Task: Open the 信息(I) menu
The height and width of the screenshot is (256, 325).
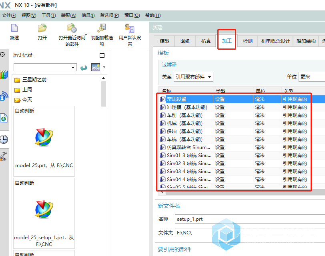Action: tap(88, 15)
